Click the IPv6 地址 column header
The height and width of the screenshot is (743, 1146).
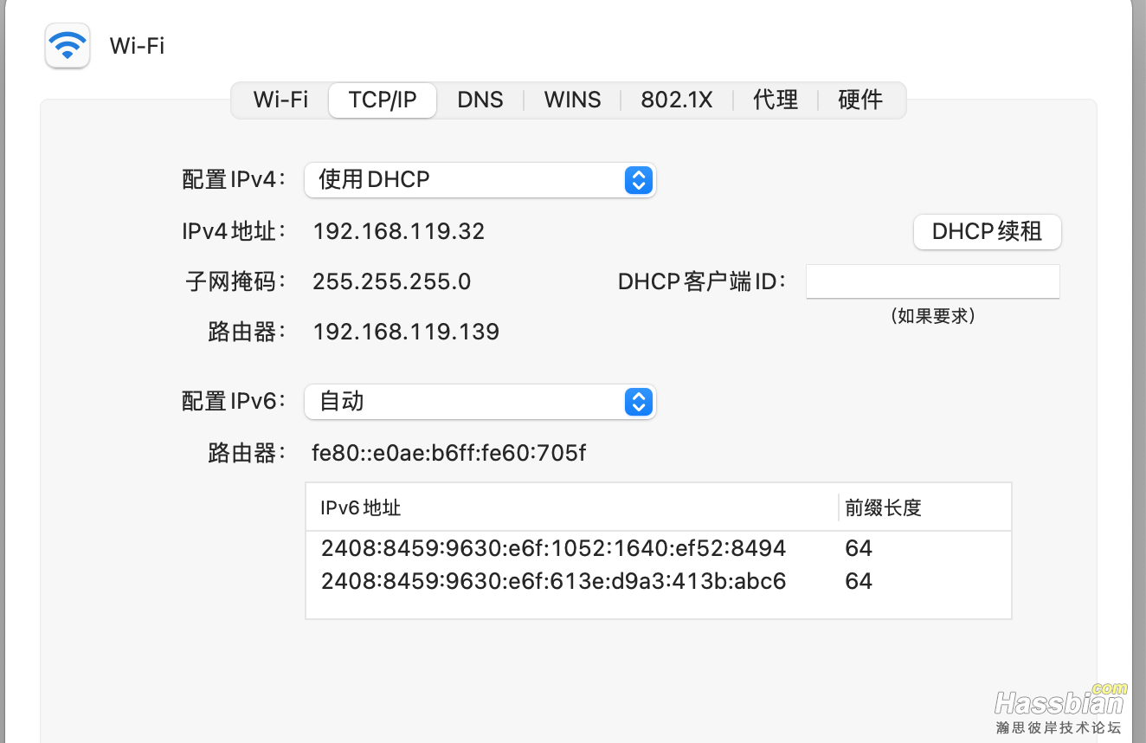point(572,507)
